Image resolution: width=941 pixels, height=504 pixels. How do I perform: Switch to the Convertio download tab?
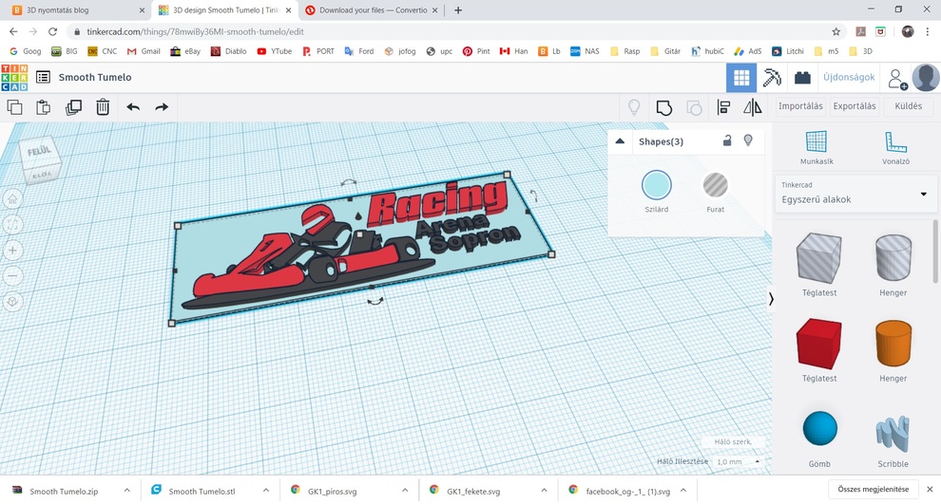(372, 10)
